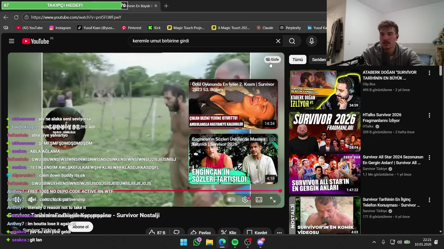Go to YouTube home via the logo
The height and width of the screenshot is (249, 444).
[35, 41]
